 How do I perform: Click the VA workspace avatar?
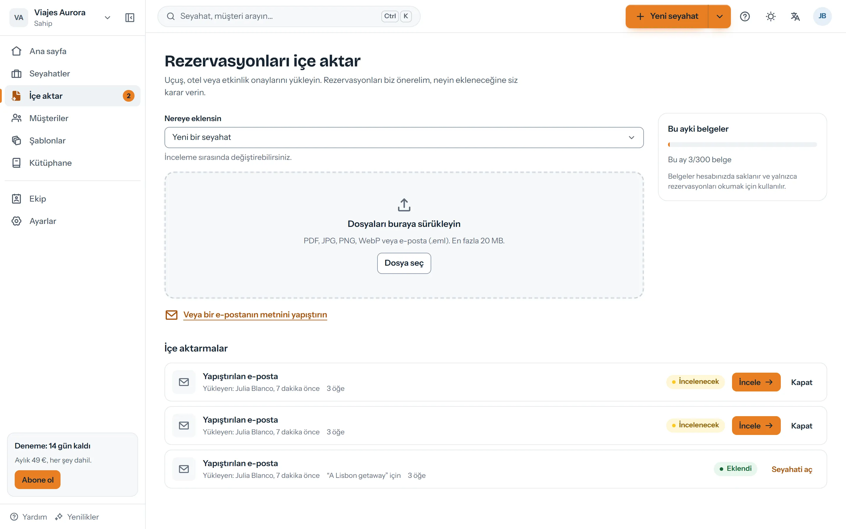click(x=19, y=18)
